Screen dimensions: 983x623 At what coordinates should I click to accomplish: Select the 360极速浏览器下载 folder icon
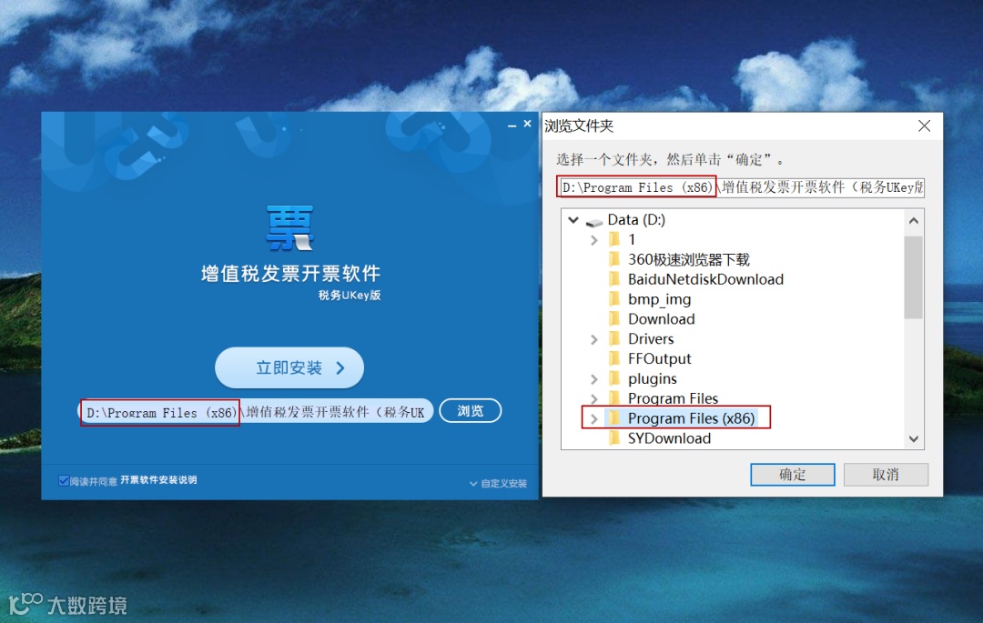[x=614, y=259]
